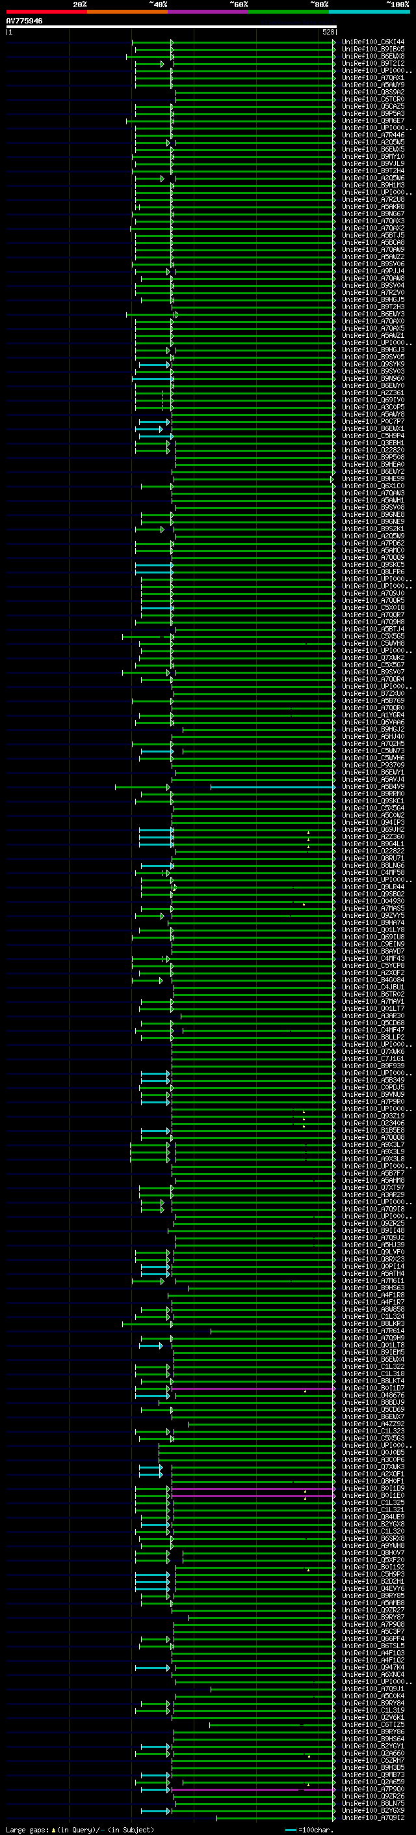Viewport: 416px width, 1835px height.
Task: Click label UniRef100_O04930
Action: 373,901
